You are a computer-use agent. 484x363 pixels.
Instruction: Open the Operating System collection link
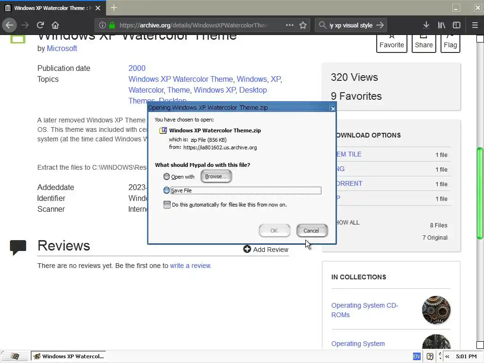pyautogui.click(x=358, y=344)
